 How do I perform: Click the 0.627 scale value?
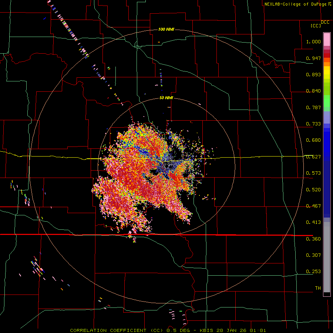click(313, 157)
